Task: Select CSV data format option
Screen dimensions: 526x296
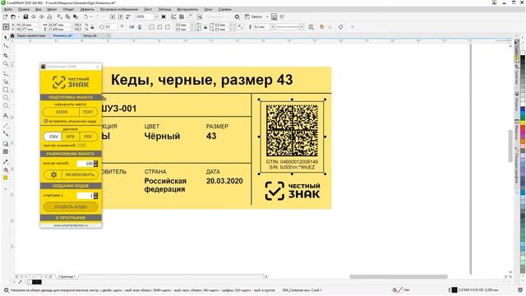Action: (x=53, y=136)
